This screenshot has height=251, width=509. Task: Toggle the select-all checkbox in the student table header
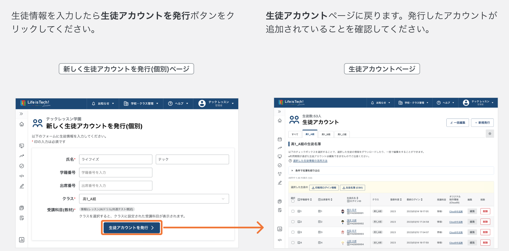[x=293, y=201]
